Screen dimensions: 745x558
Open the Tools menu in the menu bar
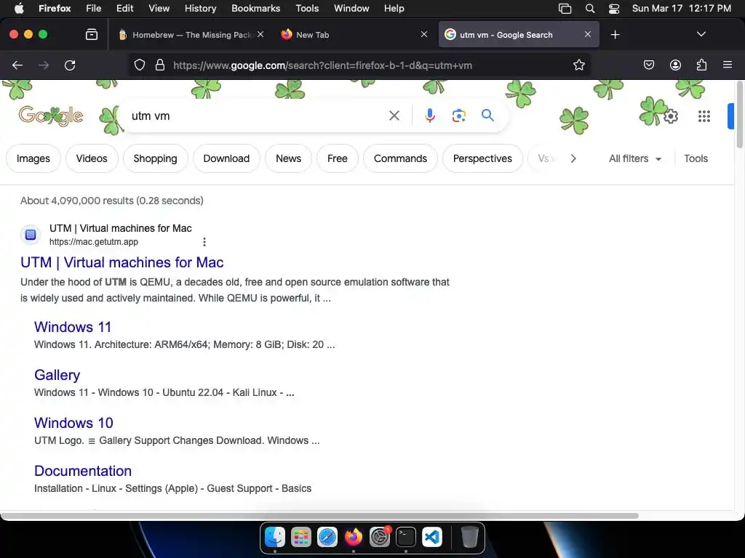click(x=307, y=9)
